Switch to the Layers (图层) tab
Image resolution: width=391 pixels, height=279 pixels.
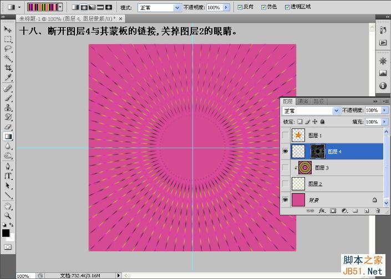pos(288,101)
